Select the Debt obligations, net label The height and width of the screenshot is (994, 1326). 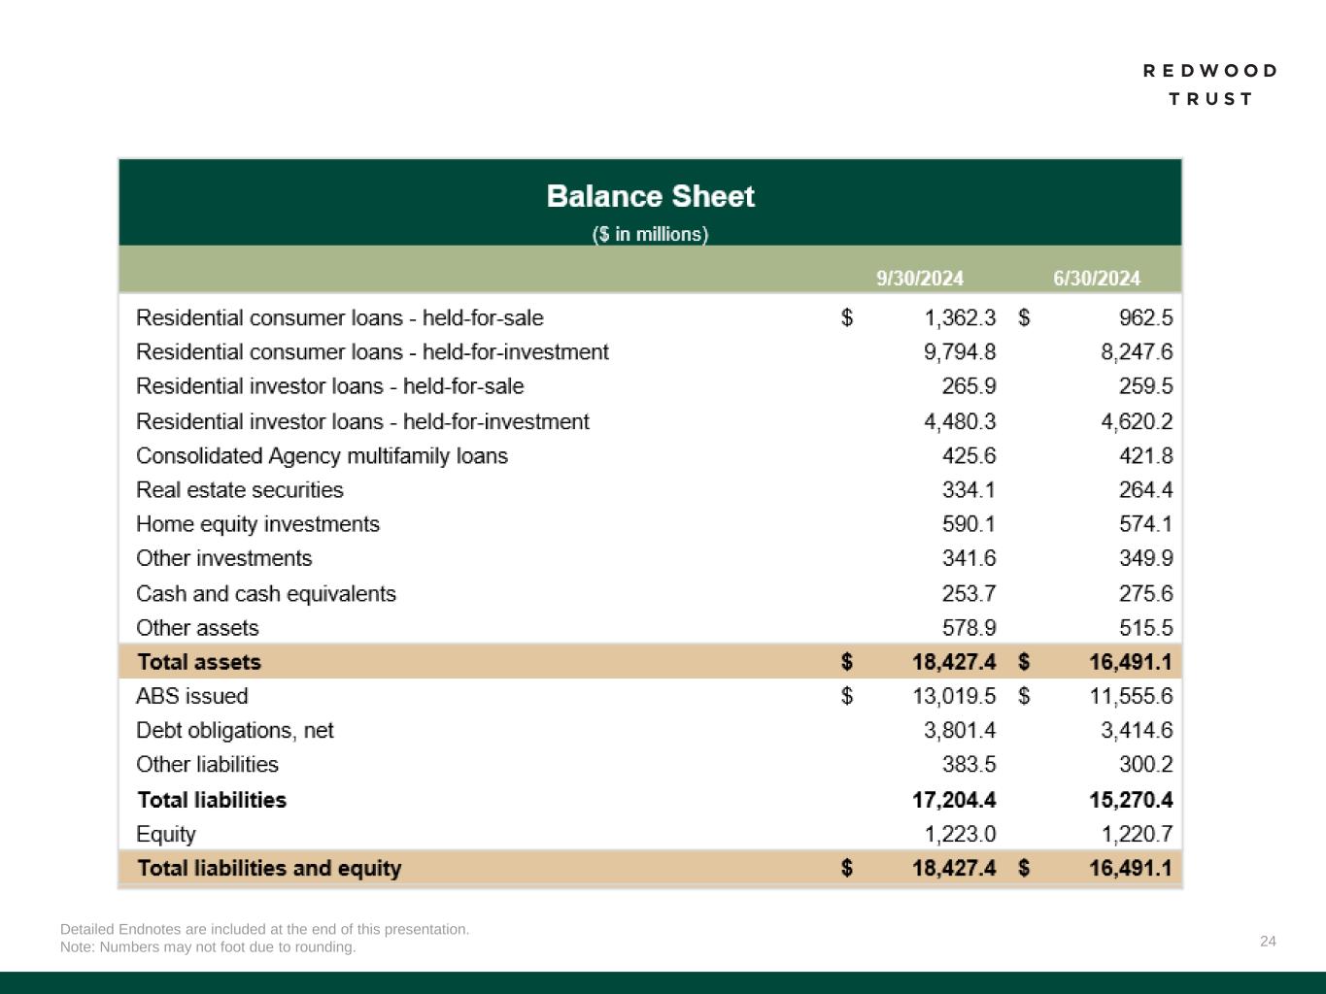[234, 731]
